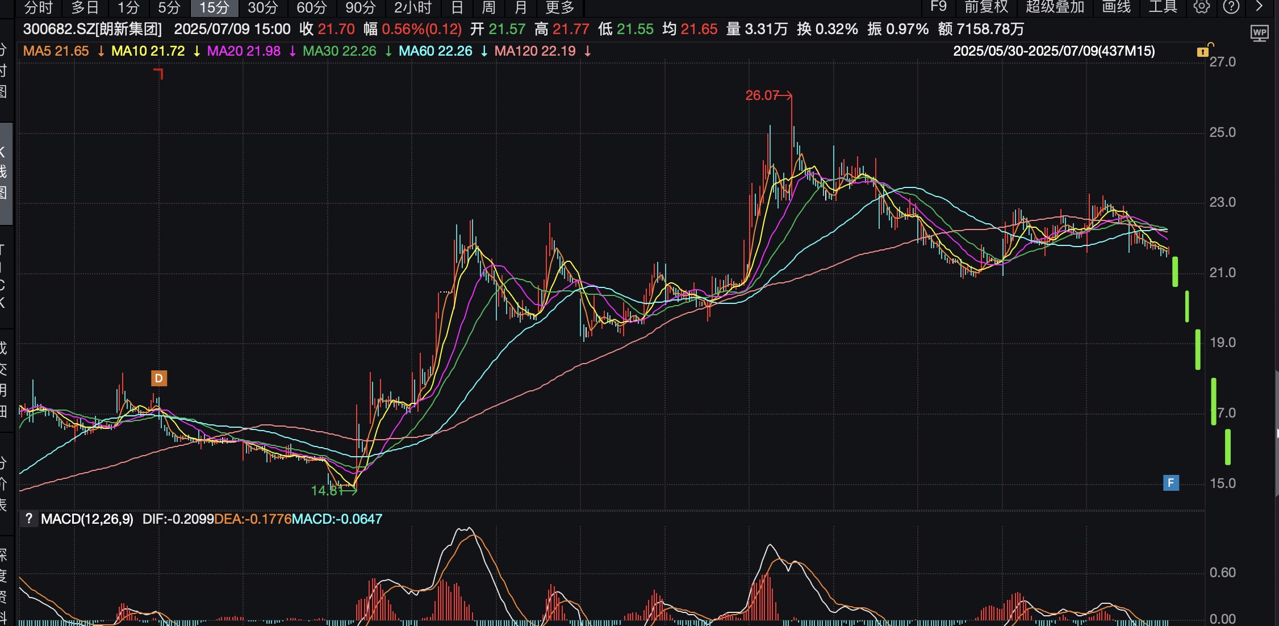Open MACD indicator help question icon
This screenshot has width=1279, height=626.
pyautogui.click(x=28, y=519)
